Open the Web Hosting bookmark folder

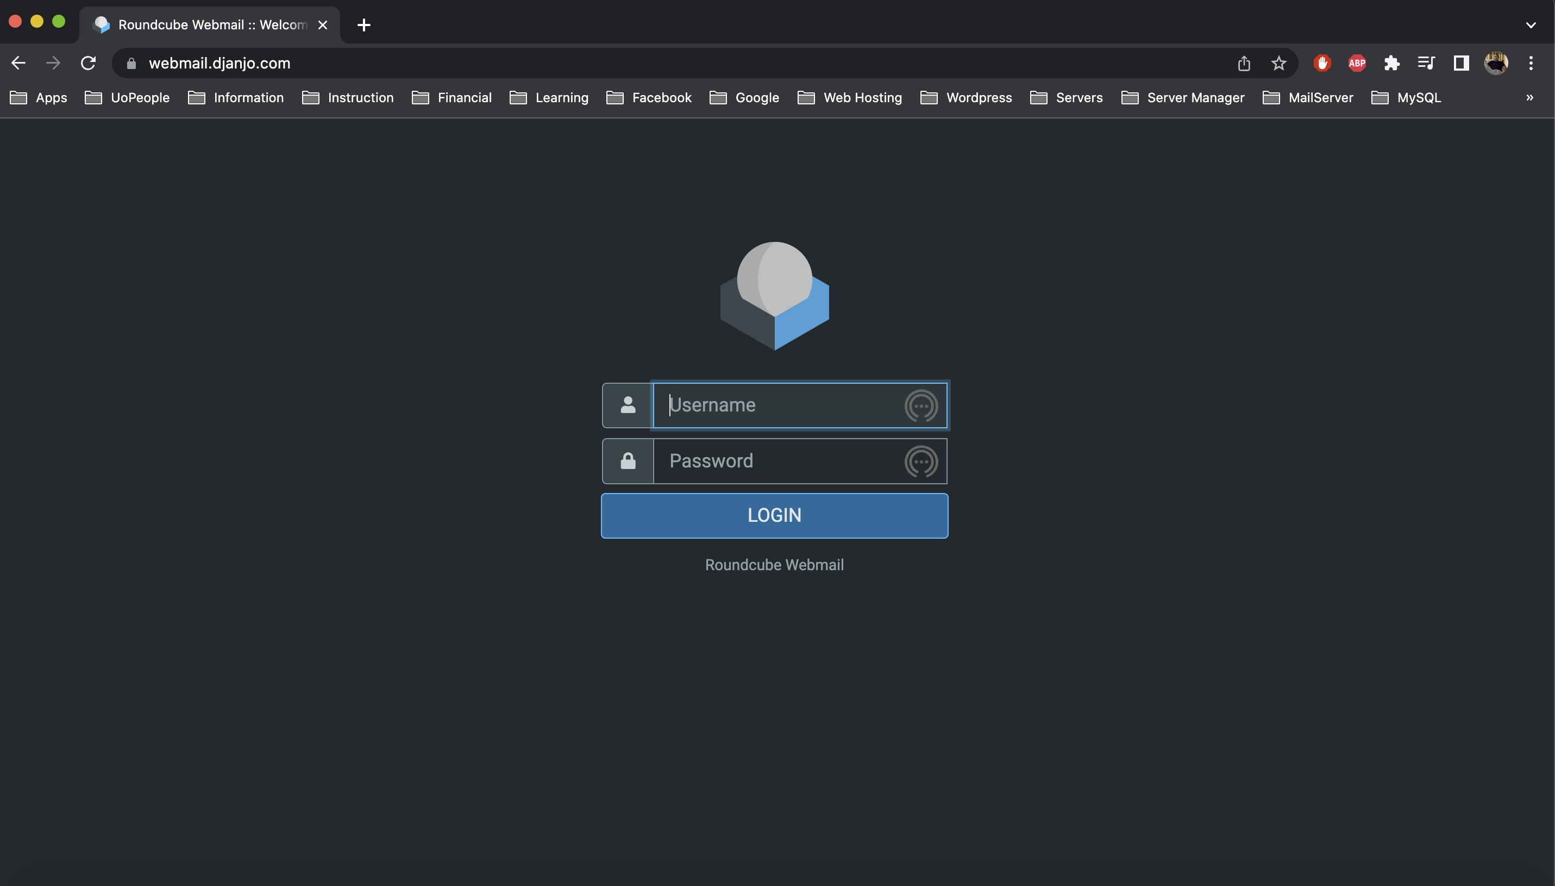pos(850,97)
